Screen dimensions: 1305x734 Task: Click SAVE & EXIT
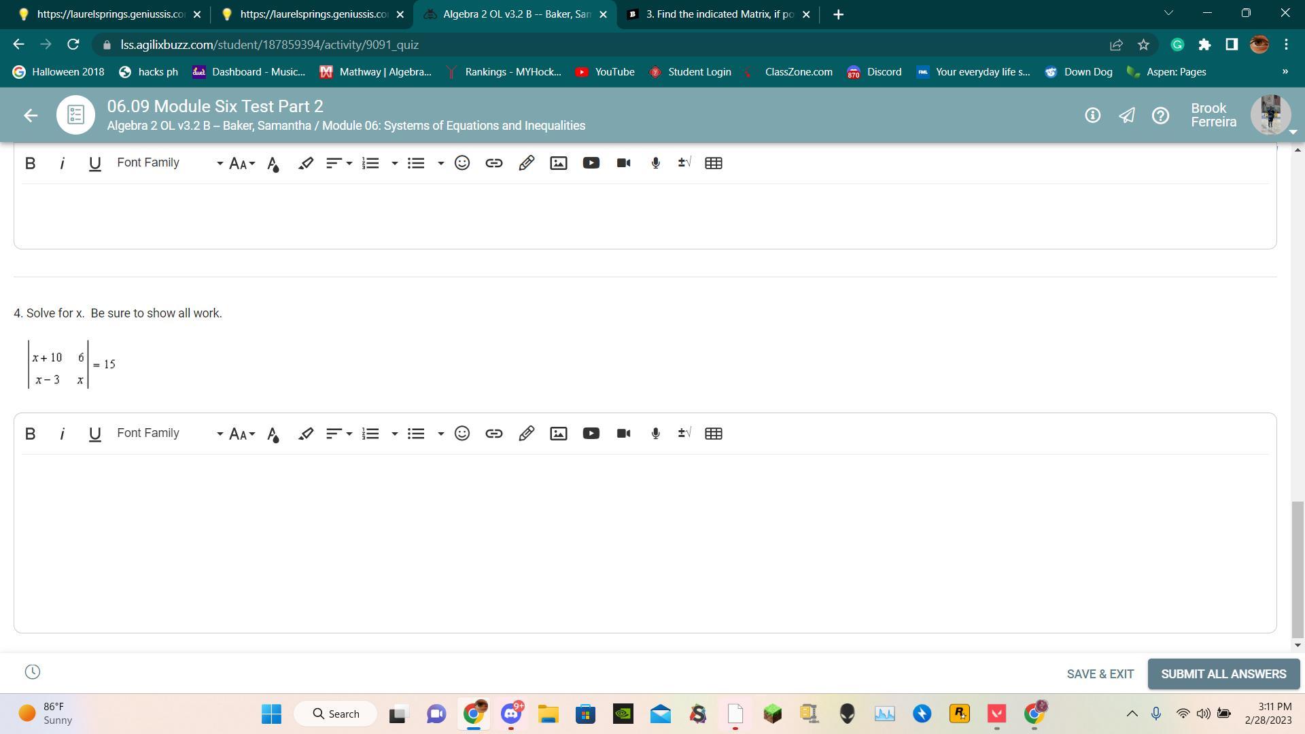point(1100,674)
